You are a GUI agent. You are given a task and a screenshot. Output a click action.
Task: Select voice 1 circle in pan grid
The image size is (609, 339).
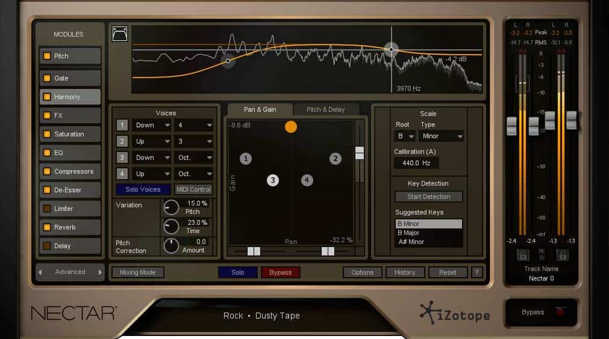coord(245,159)
